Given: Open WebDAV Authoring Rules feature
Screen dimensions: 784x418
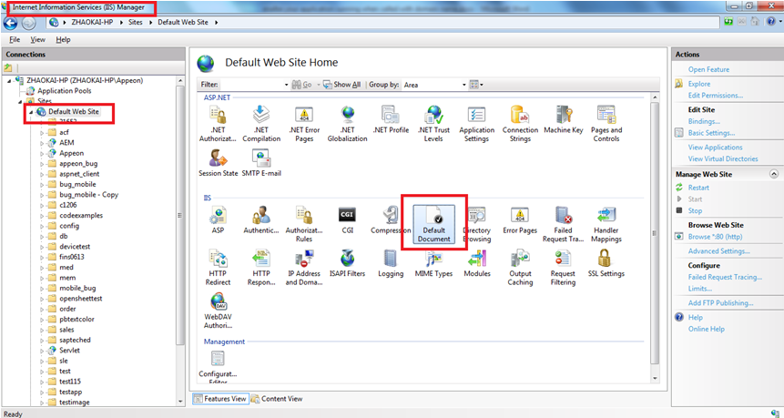Looking at the screenshot, I should point(218,311).
